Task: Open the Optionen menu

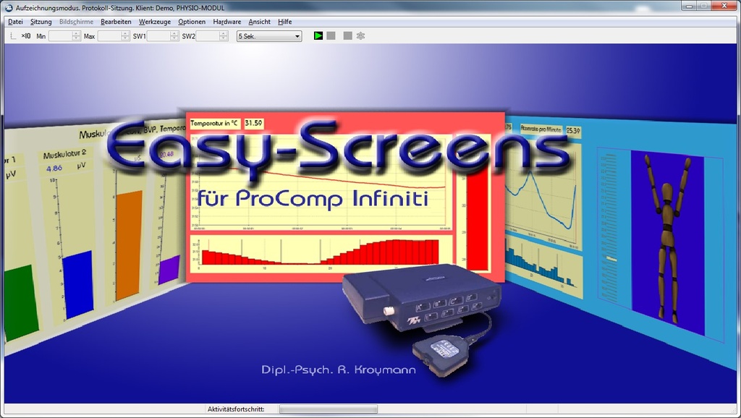Action: [192, 22]
